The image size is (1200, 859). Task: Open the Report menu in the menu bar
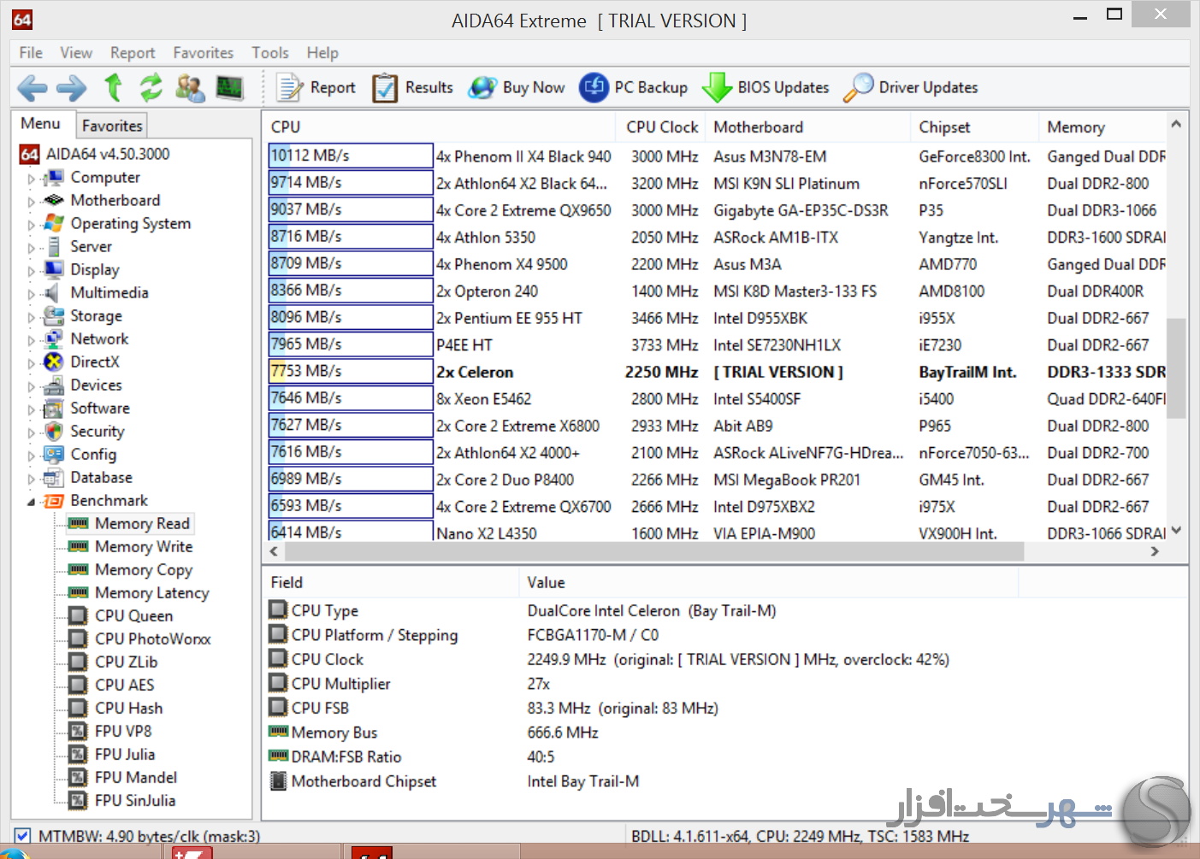coord(133,53)
